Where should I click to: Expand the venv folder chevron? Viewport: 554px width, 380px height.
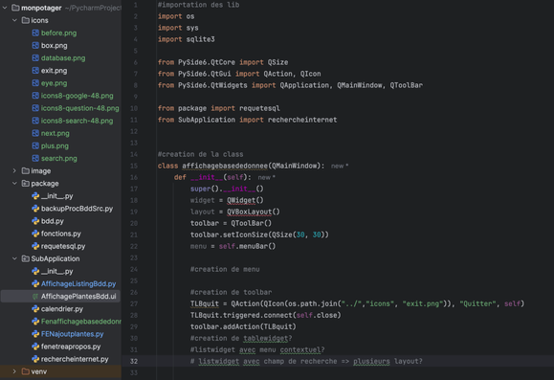coord(14,371)
